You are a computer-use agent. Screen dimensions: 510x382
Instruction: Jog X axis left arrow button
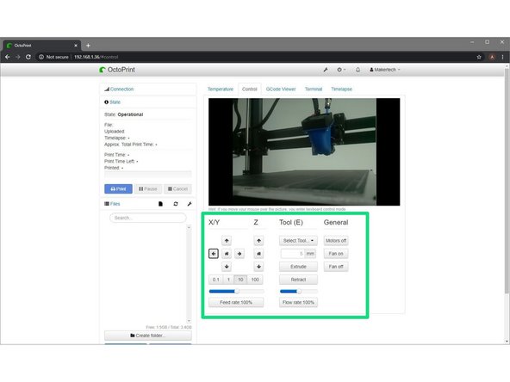(214, 253)
